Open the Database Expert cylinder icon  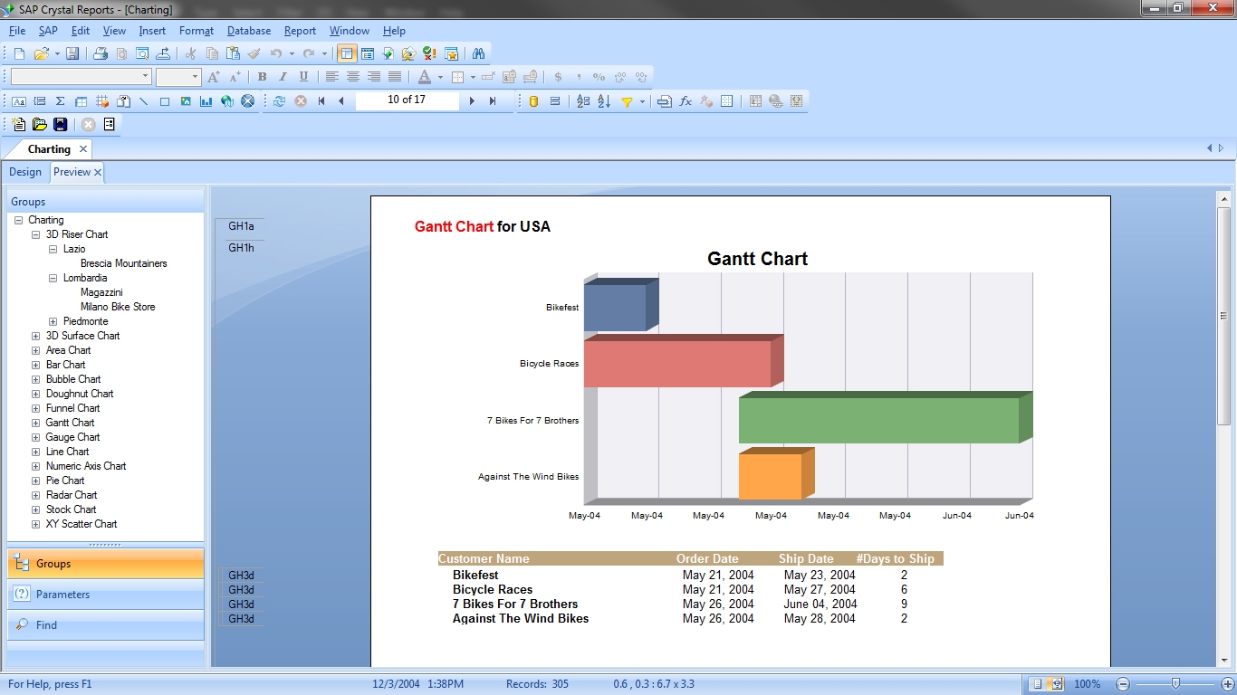(534, 101)
